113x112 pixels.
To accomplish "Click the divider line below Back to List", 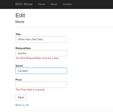I will tap(64, 110).
